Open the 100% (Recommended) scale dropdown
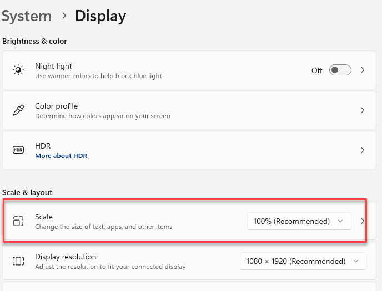The image size is (382, 291). click(299, 221)
